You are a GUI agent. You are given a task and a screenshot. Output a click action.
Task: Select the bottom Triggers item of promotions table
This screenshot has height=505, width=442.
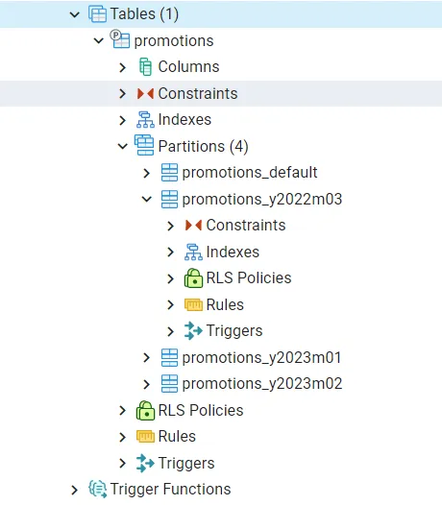(186, 463)
